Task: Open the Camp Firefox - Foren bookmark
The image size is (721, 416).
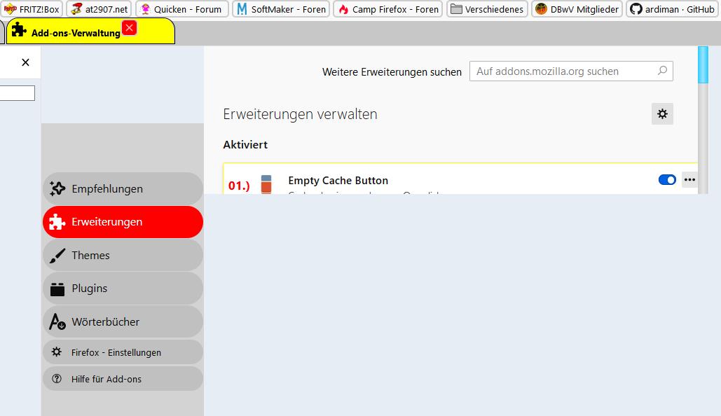Action: [x=387, y=8]
